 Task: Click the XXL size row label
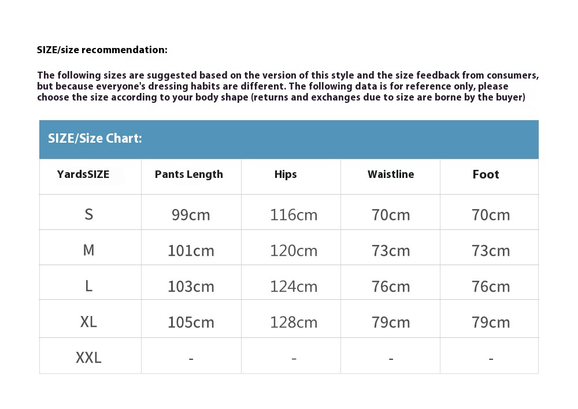click(x=88, y=358)
